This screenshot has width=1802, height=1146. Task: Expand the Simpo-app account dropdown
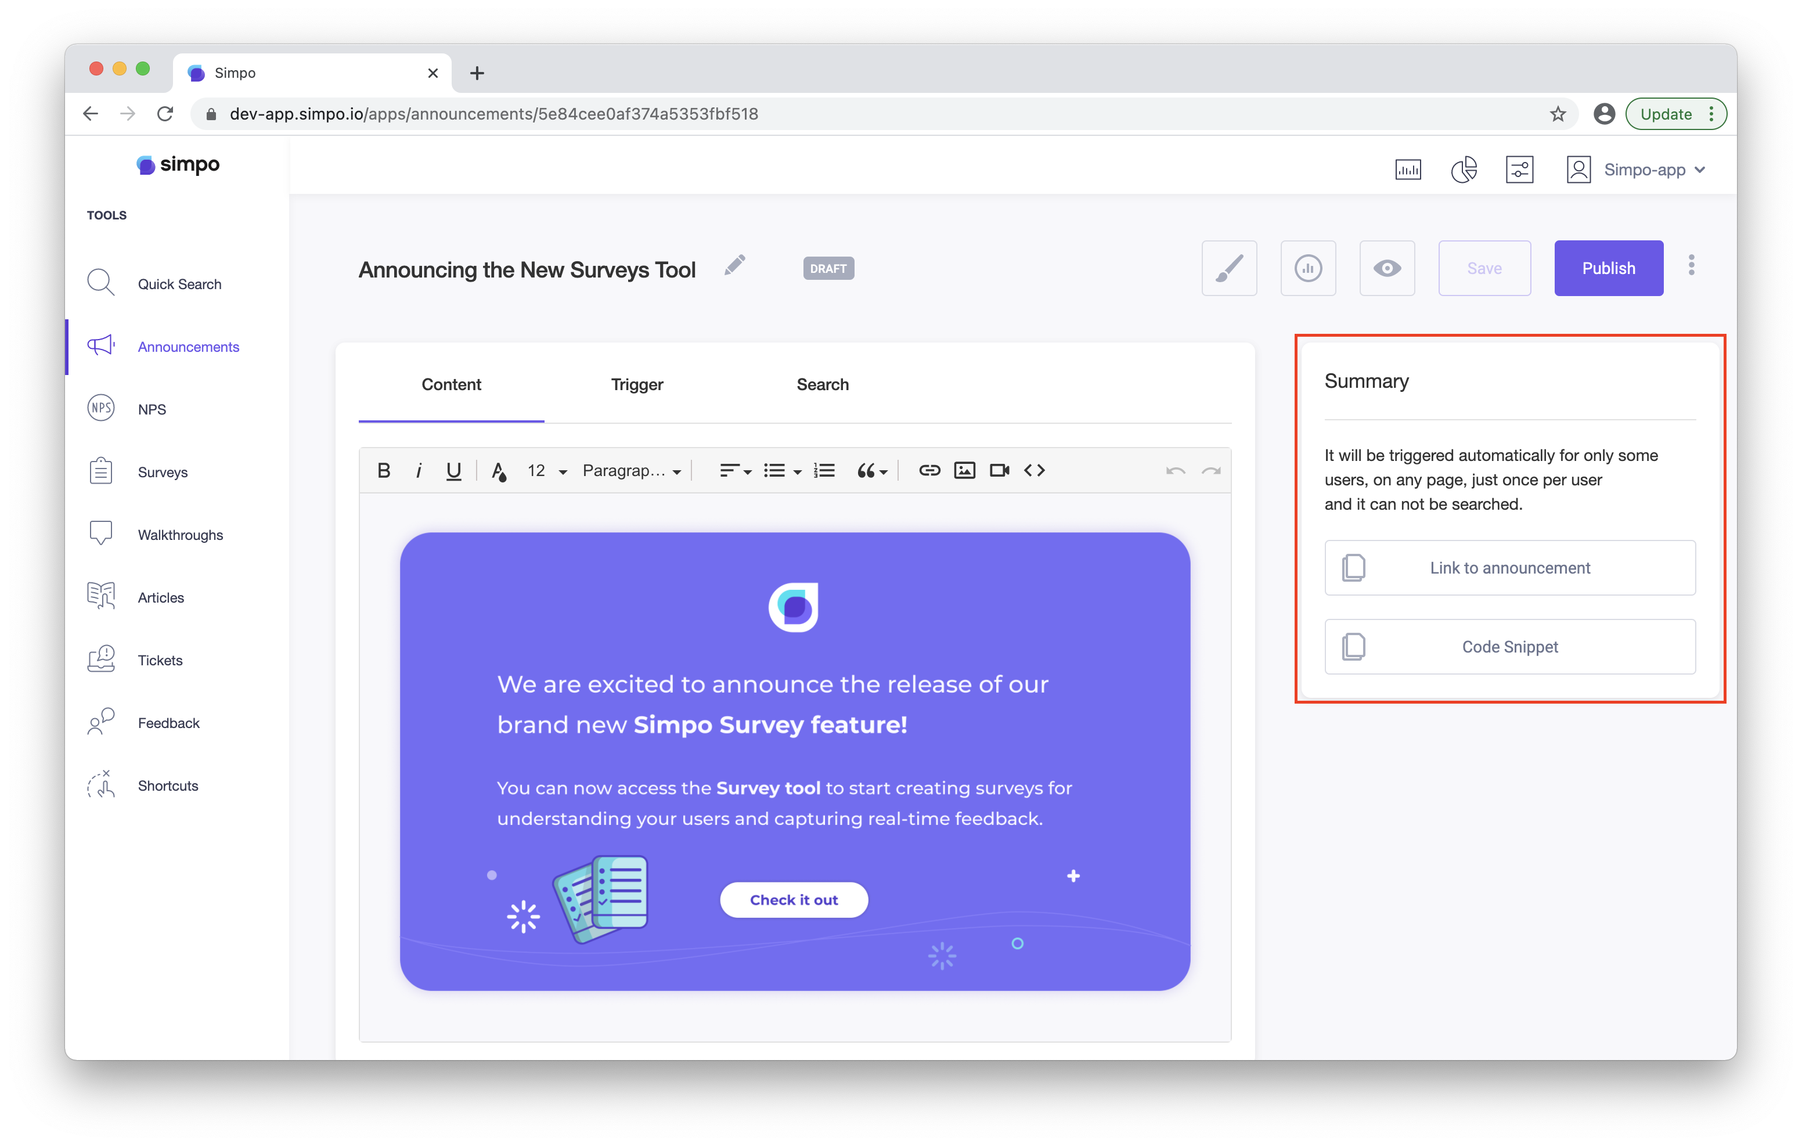(1636, 170)
